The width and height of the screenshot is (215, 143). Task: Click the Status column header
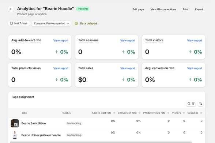pos(67,113)
